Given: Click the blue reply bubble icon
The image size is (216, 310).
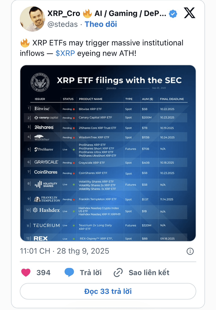Looking at the screenshot, I should tap(69, 272).
